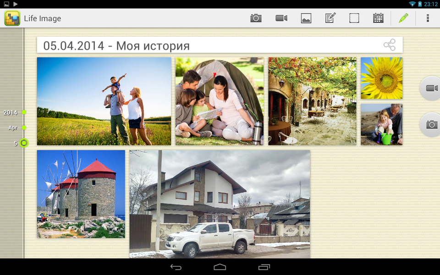The image size is (440, 275).
Task: Open the calendar toolbar icon
Action: (x=378, y=18)
